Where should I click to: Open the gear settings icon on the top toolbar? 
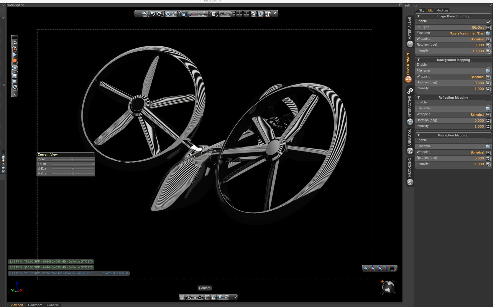[260, 14]
